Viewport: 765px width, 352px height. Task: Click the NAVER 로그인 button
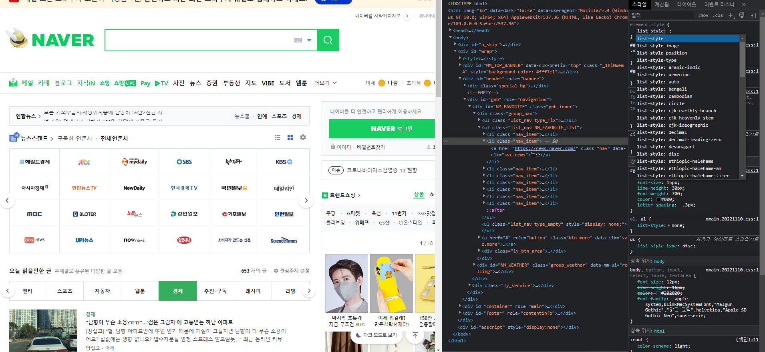382,129
